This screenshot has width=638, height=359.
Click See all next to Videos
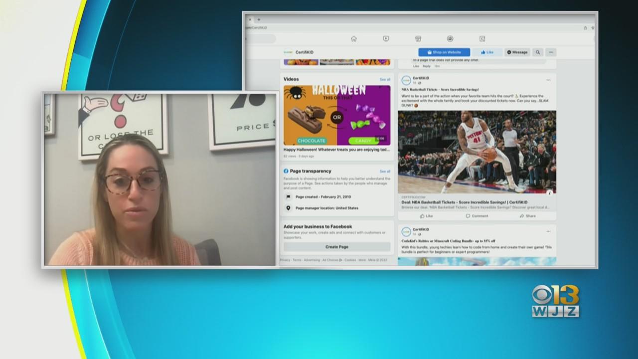point(385,80)
